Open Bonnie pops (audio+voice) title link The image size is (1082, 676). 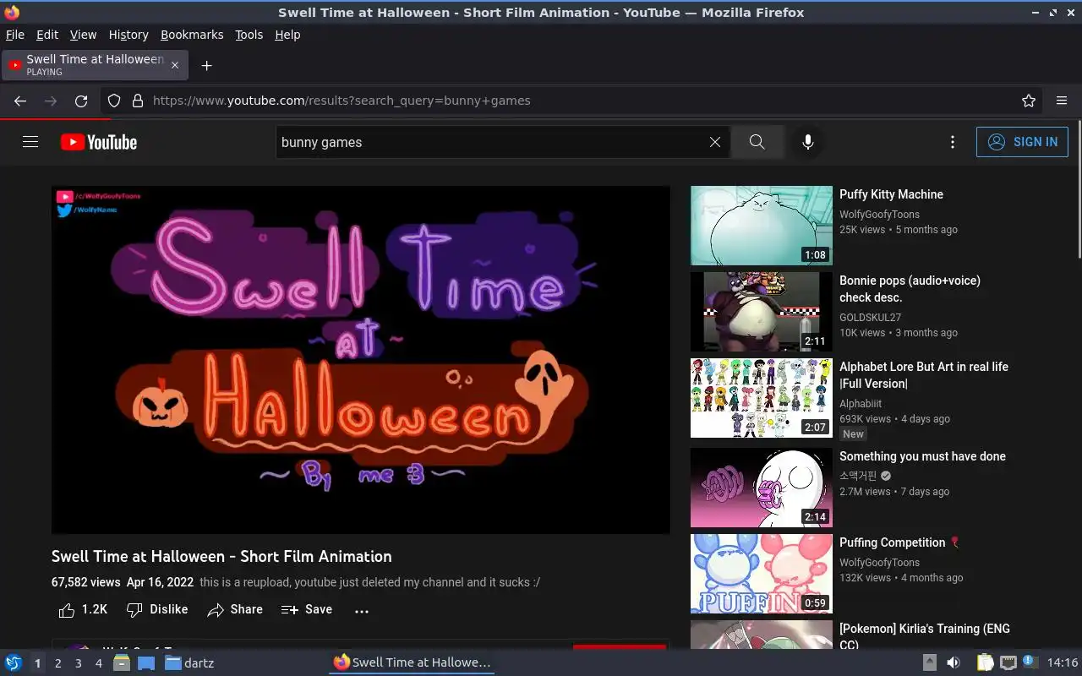click(910, 289)
